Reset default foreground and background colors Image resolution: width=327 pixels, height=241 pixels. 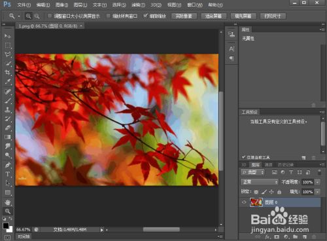[4, 219]
